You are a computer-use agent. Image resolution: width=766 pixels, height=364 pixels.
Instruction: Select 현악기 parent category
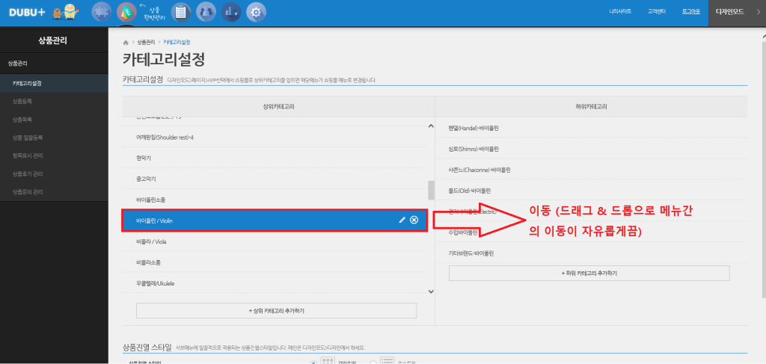pyautogui.click(x=275, y=158)
